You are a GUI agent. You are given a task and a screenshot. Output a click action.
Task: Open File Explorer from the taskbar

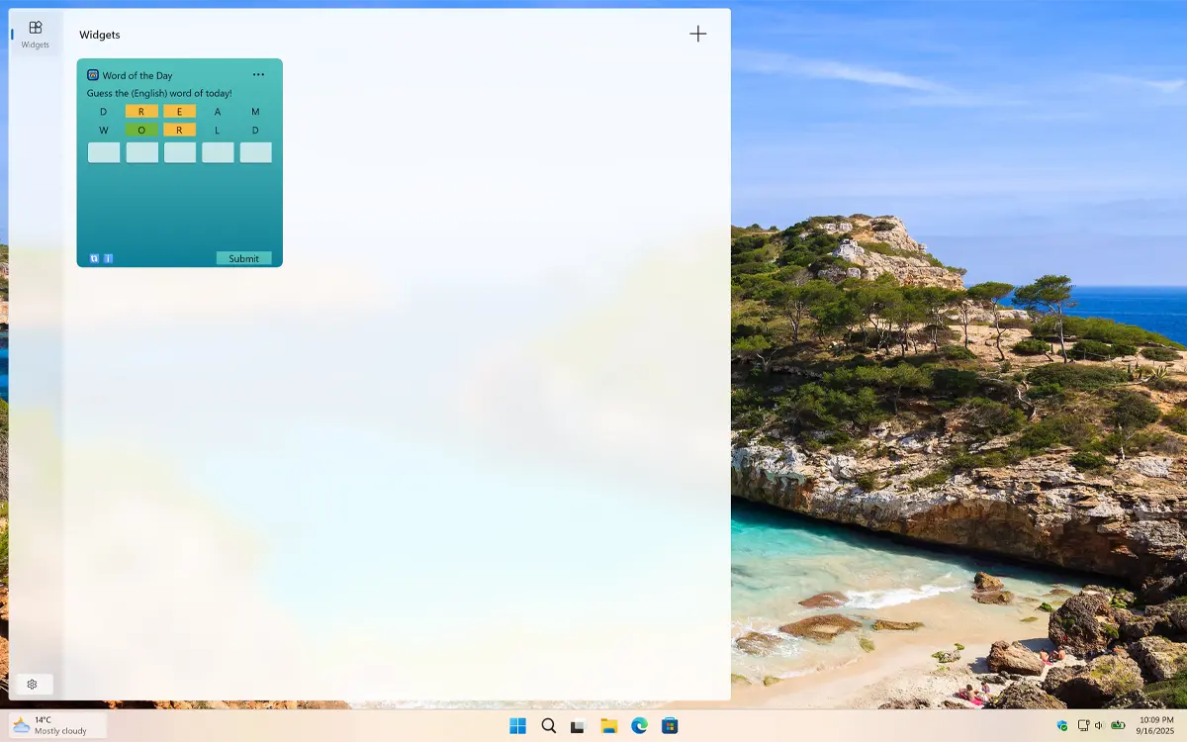609,726
